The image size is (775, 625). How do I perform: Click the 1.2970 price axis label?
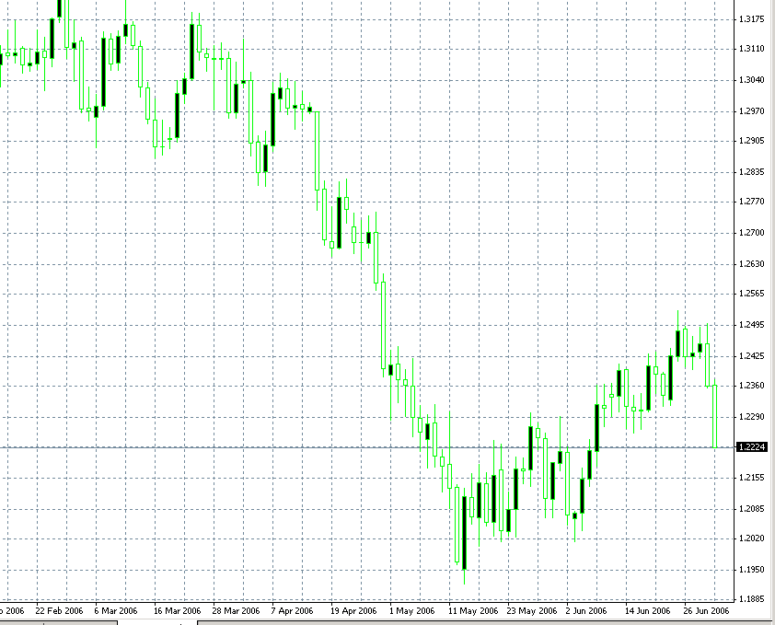point(751,111)
